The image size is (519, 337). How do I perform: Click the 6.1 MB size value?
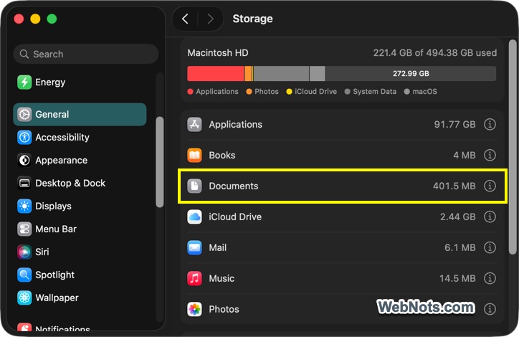(460, 247)
